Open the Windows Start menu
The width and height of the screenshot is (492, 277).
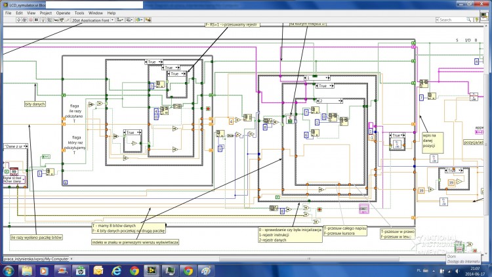(8, 270)
